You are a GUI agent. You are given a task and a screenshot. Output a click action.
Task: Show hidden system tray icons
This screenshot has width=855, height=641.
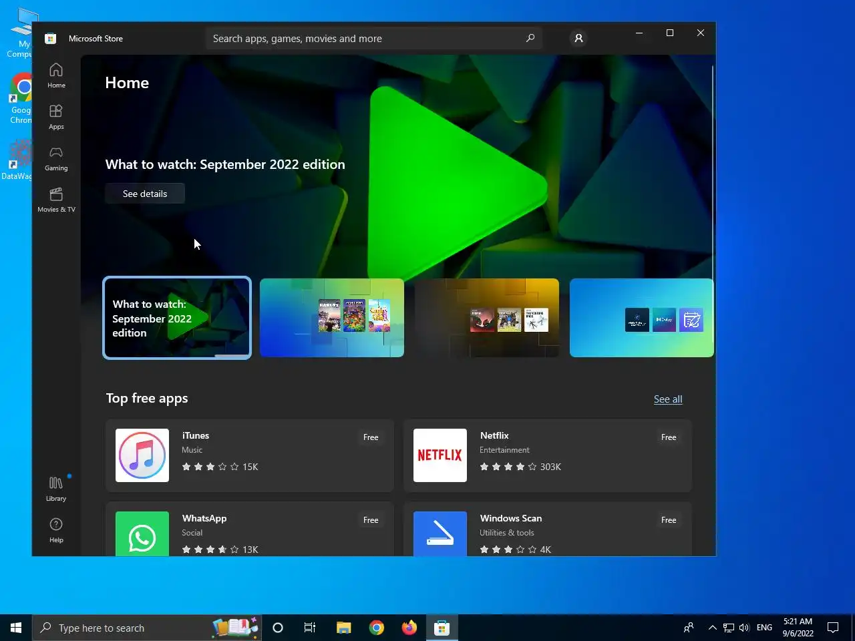pos(712,628)
